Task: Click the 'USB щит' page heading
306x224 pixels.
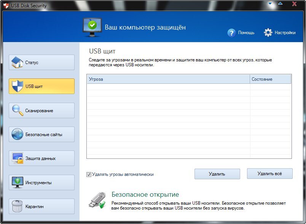Action: click(x=102, y=51)
